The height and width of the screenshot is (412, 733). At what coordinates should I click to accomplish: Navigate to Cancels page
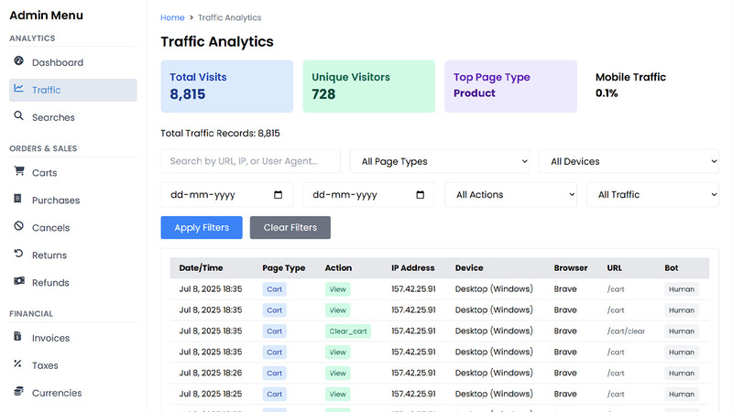(x=73, y=228)
